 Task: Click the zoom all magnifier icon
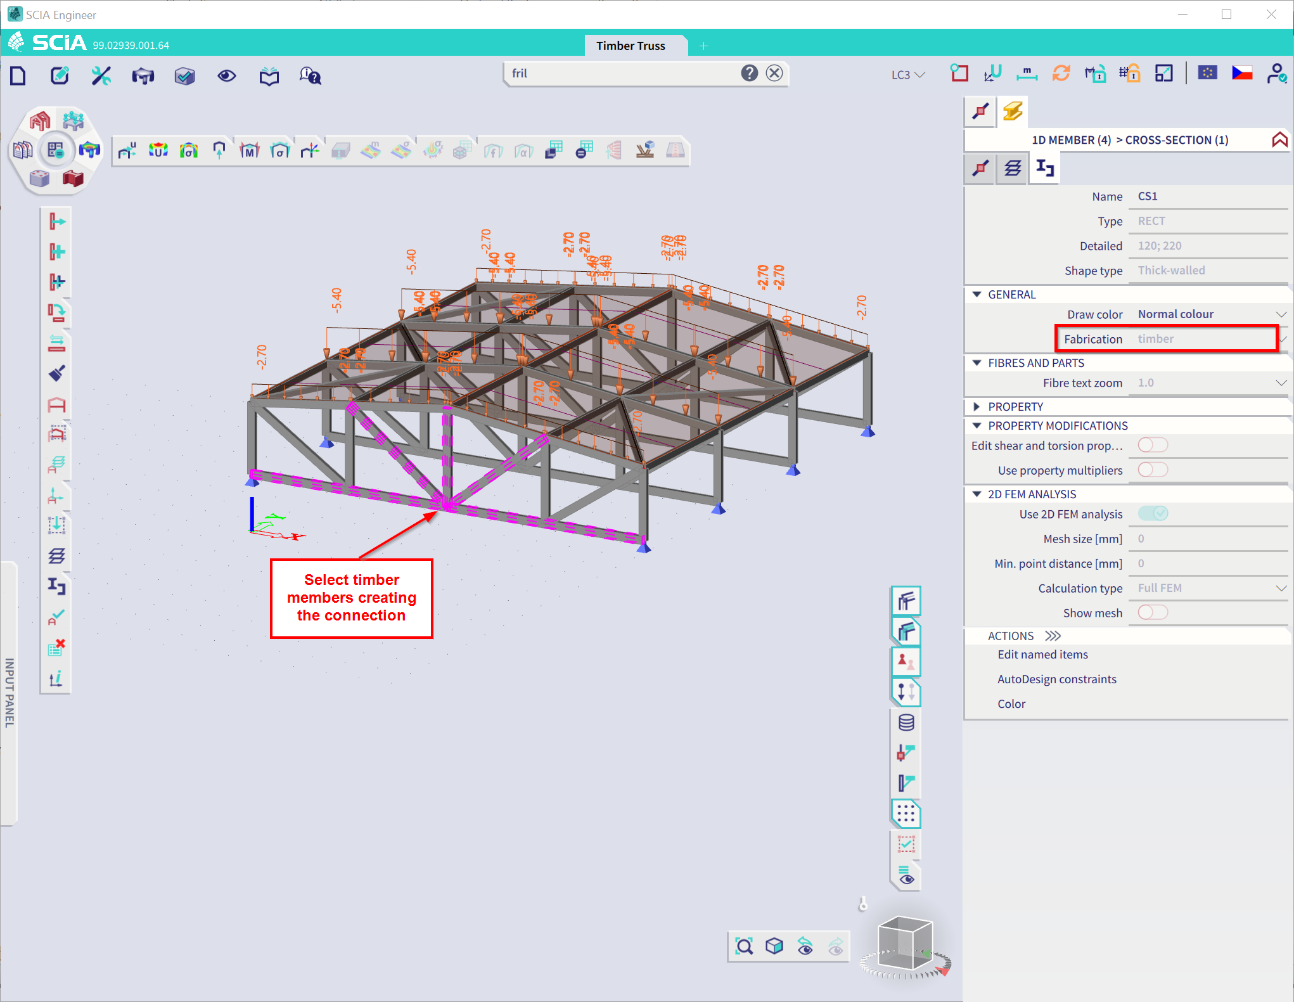coord(744,946)
